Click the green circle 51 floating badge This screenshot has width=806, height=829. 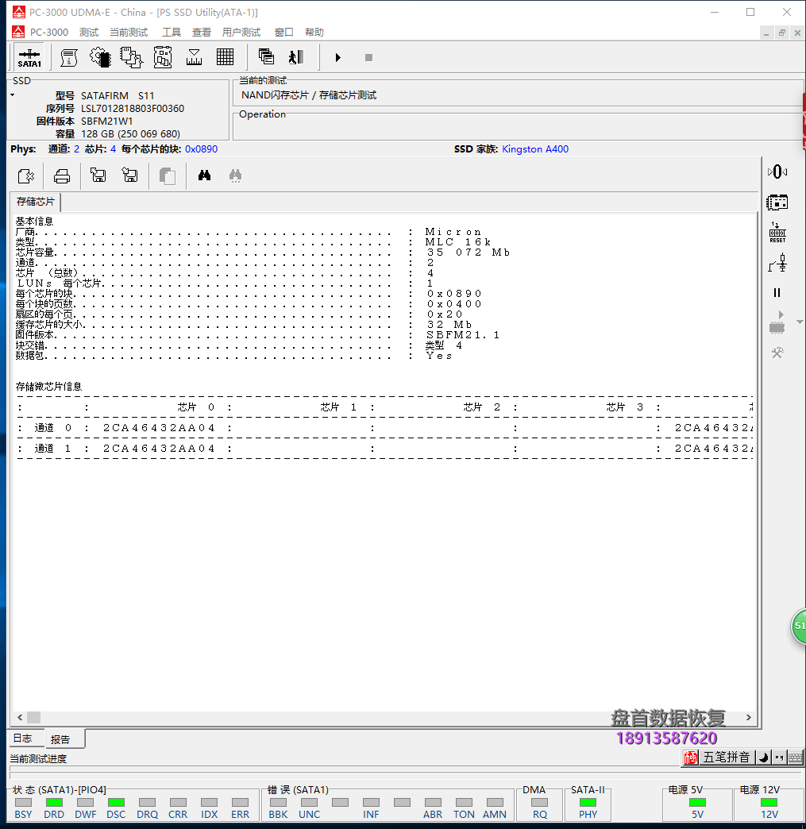click(799, 626)
